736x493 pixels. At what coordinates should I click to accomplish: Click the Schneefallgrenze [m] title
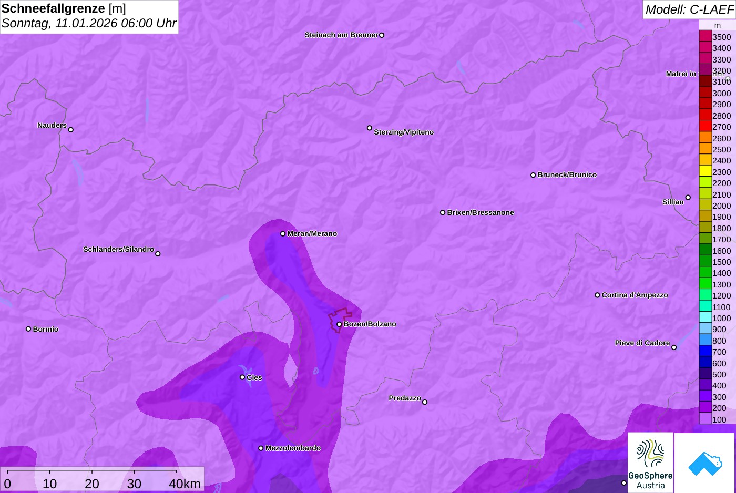[x=64, y=8]
